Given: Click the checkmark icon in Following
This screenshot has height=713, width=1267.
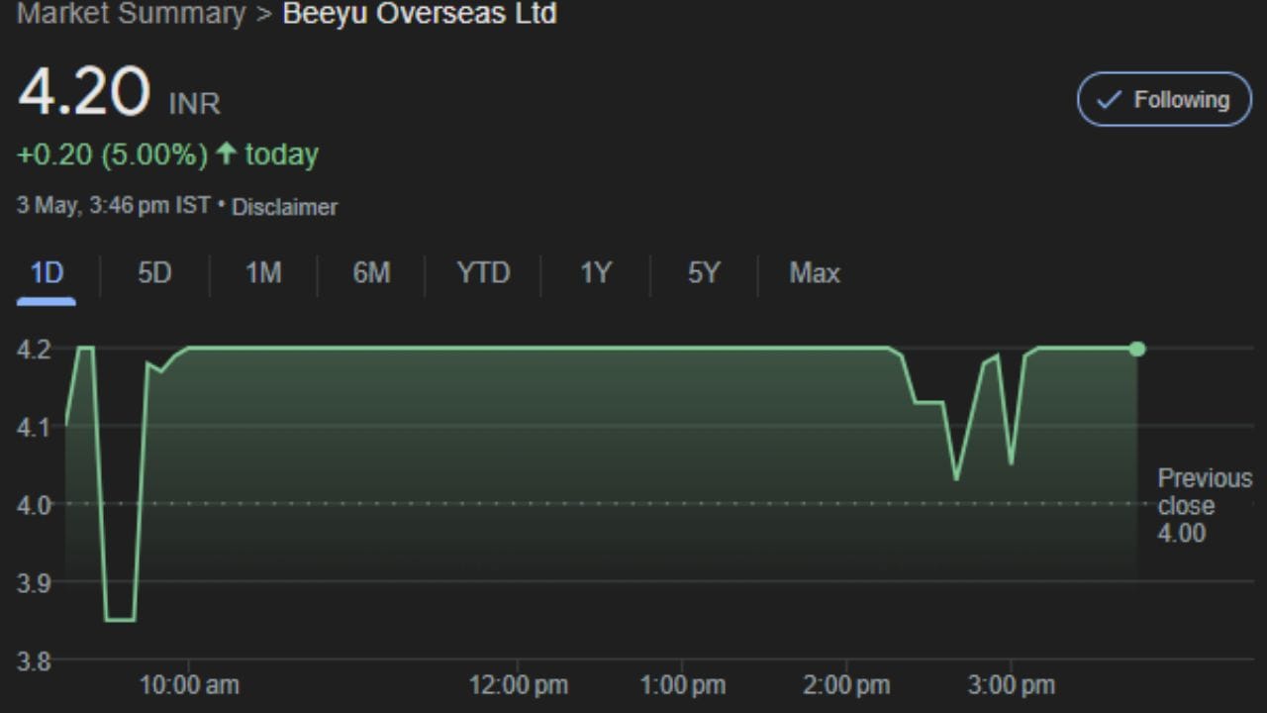Looking at the screenshot, I should tap(1110, 99).
